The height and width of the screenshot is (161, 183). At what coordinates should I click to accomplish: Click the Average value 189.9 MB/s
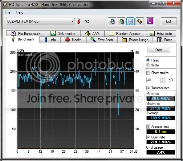[x=161, y=118]
